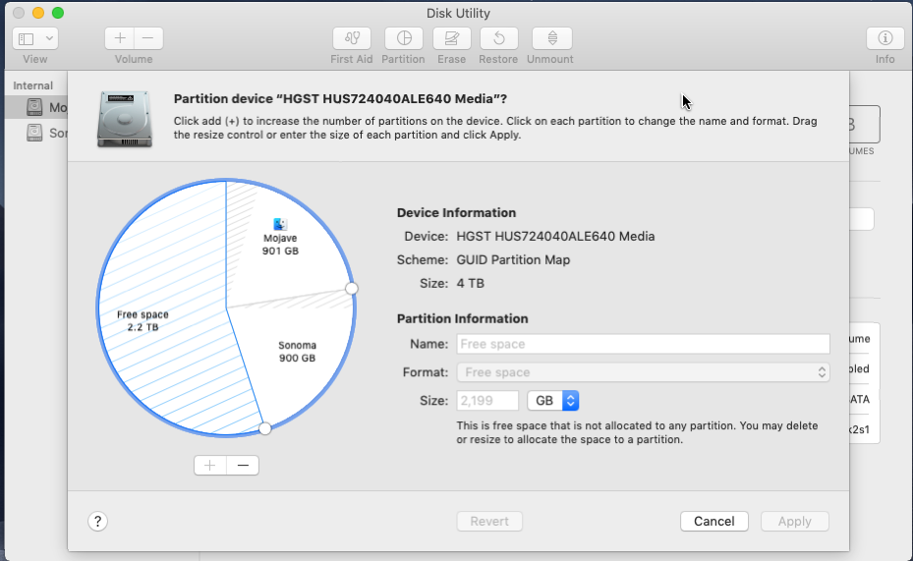Click the yellow minimize window button
This screenshot has width=913, height=561.
click(38, 13)
